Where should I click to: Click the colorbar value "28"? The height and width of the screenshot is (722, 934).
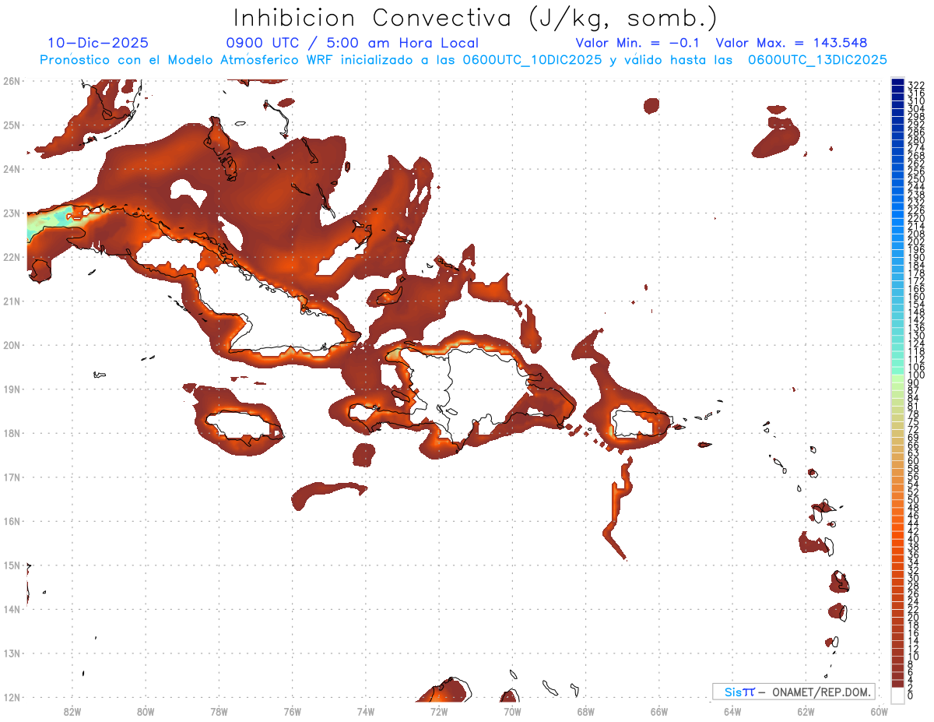(913, 586)
